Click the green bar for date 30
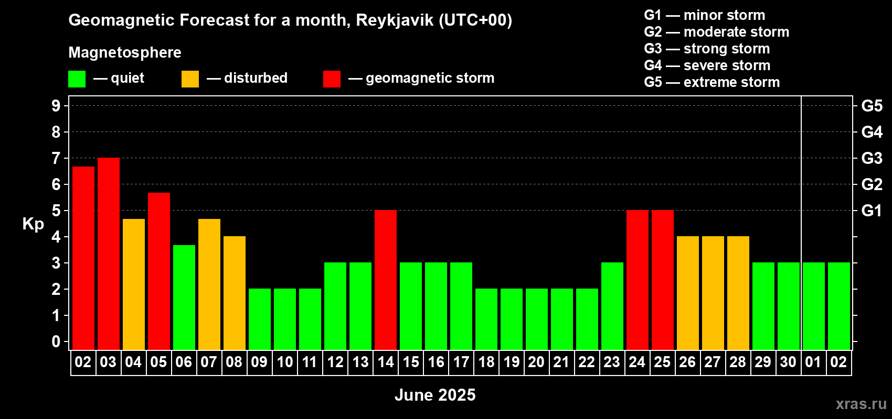The image size is (892, 419). 789,306
